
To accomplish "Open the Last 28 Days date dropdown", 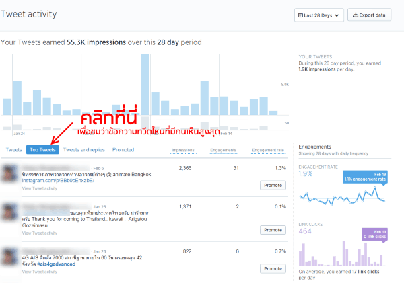I will (x=319, y=15).
